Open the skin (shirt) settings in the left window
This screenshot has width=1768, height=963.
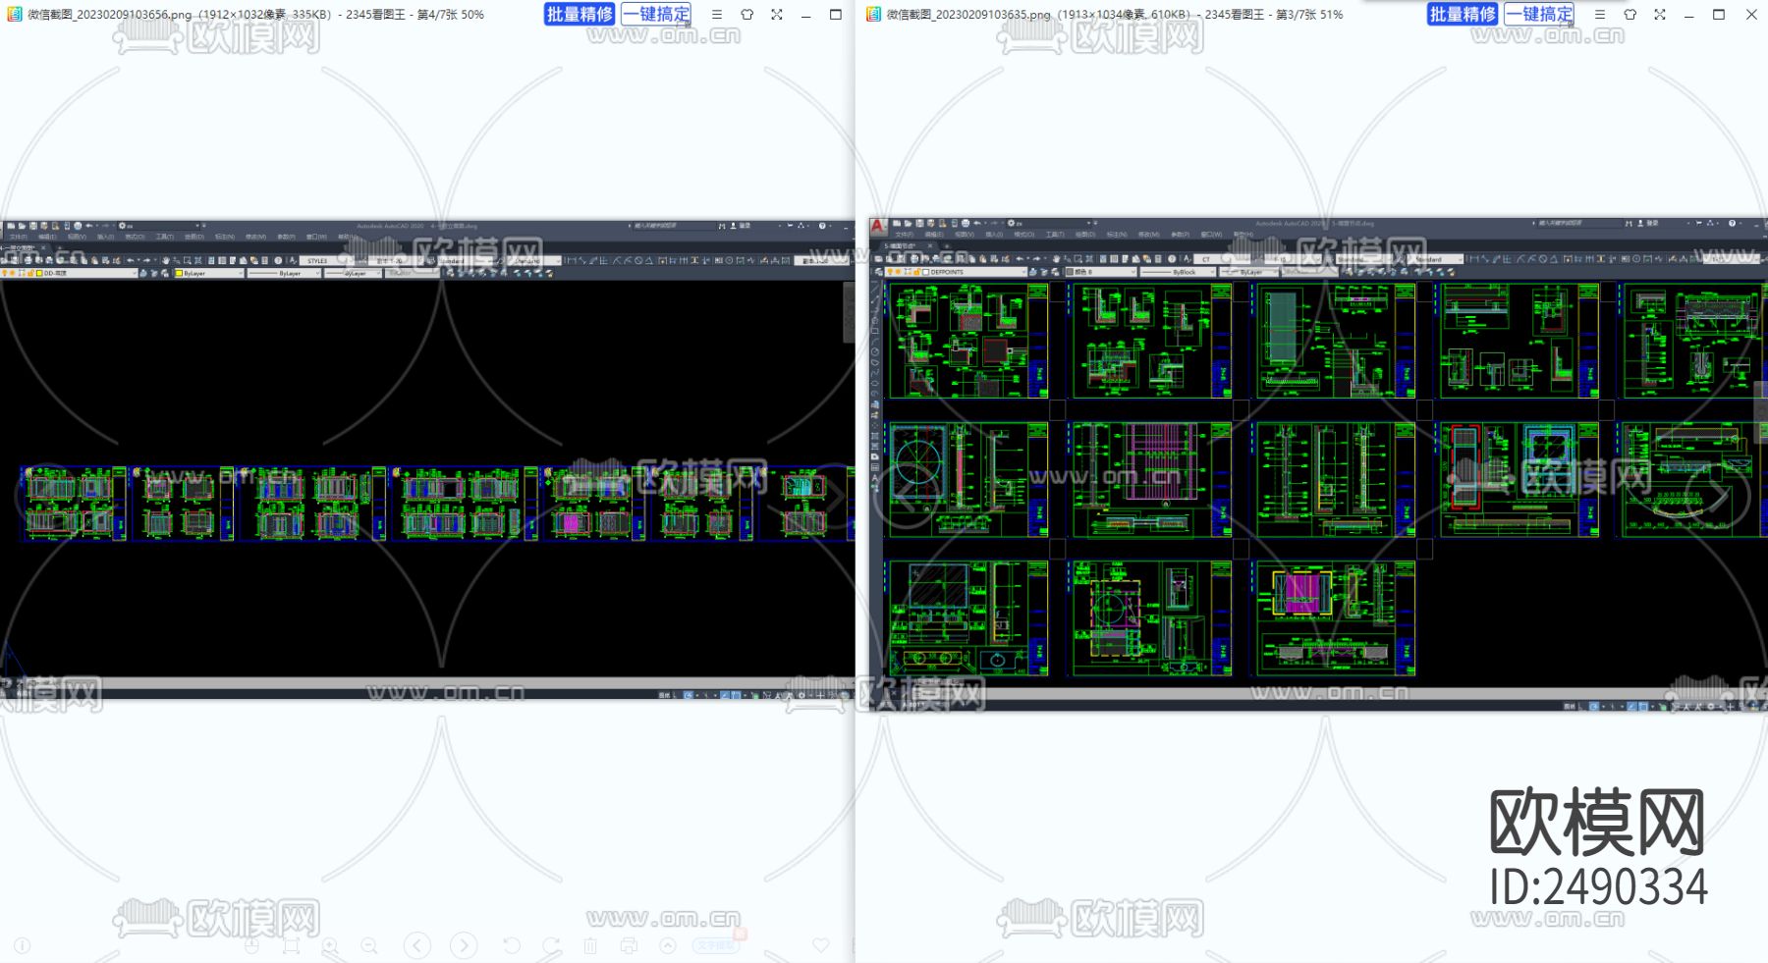click(747, 15)
